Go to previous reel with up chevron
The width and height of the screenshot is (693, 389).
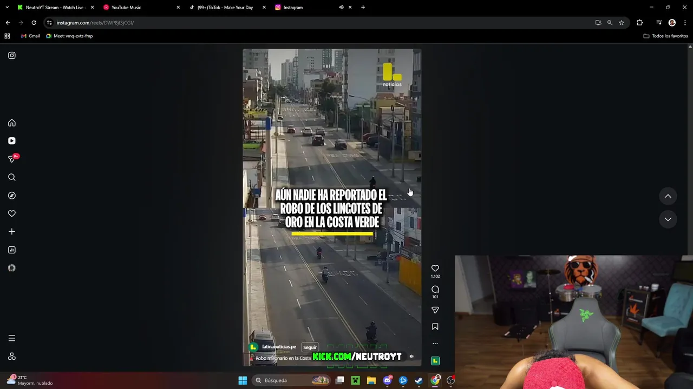click(668, 196)
